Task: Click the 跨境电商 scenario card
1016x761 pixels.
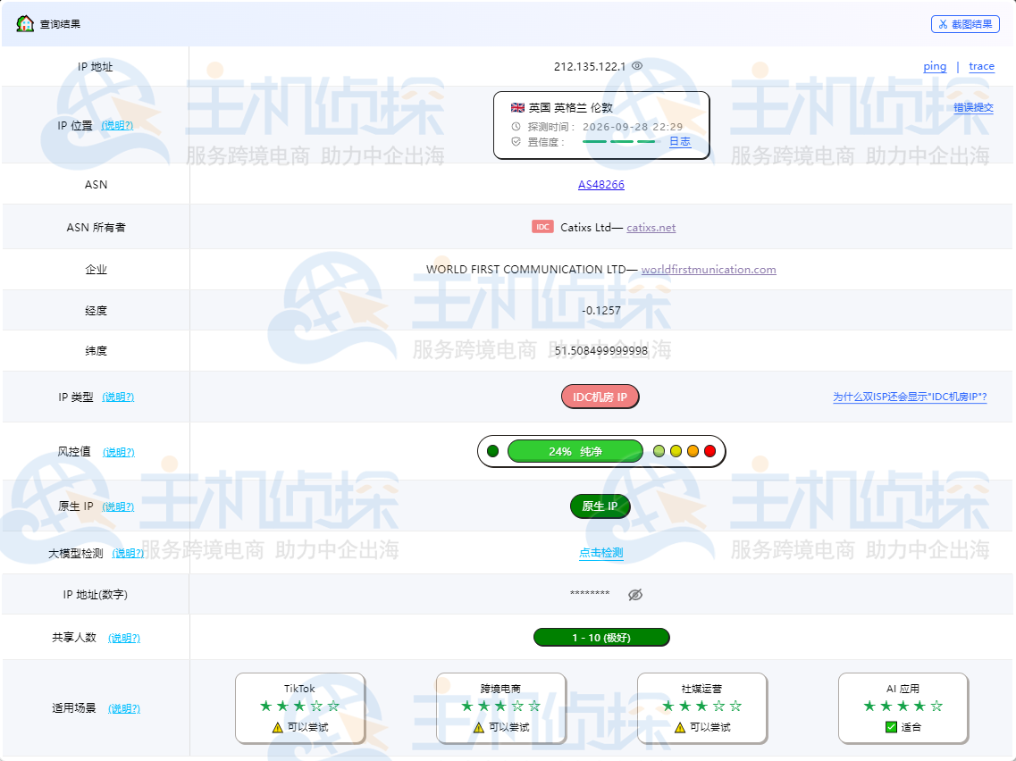Action: point(501,708)
